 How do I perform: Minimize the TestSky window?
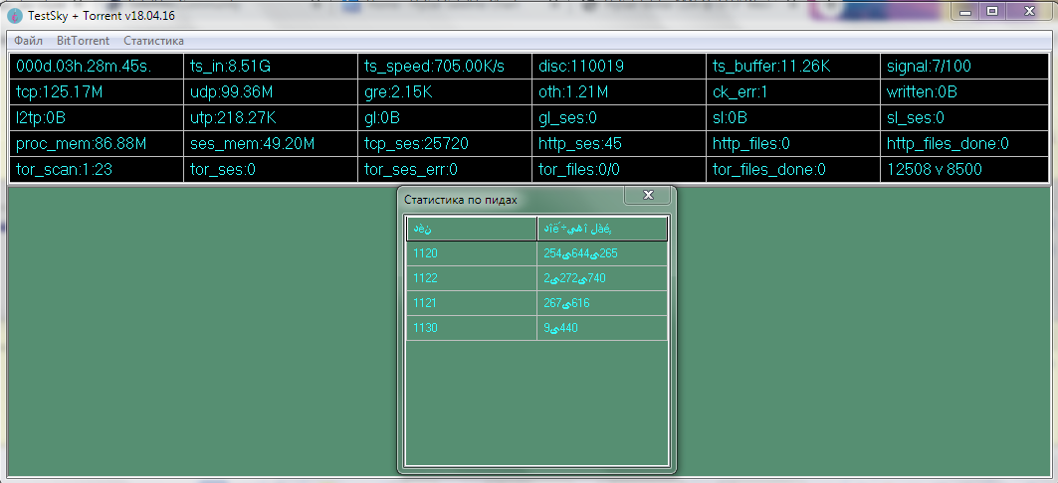(x=966, y=11)
